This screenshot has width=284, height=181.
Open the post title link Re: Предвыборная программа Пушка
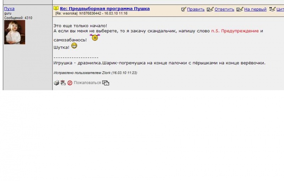(105, 9)
